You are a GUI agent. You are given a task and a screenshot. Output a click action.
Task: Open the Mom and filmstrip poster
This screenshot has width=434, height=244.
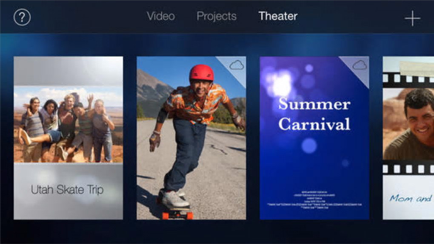408,138
